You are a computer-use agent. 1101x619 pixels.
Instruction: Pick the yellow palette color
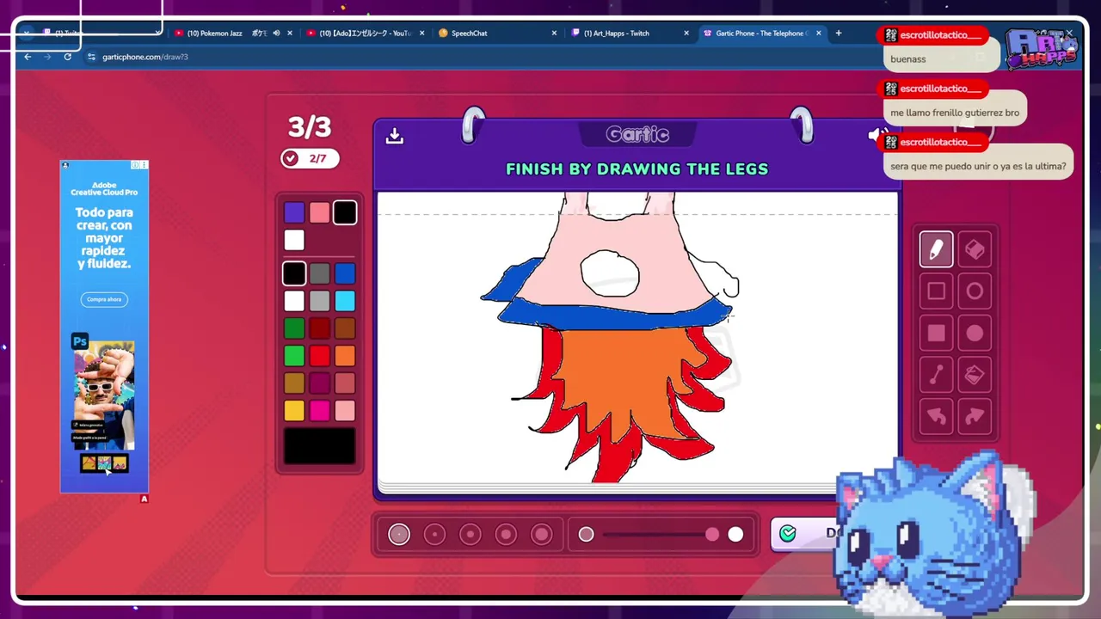click(x=294, y=411)
